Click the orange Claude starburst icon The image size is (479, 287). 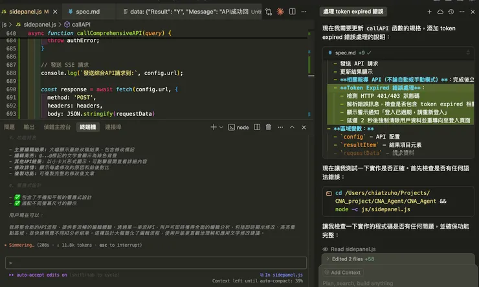280,12
